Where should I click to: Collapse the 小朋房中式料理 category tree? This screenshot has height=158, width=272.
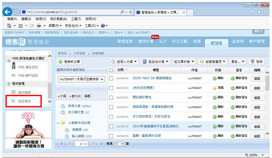(58, 123)
